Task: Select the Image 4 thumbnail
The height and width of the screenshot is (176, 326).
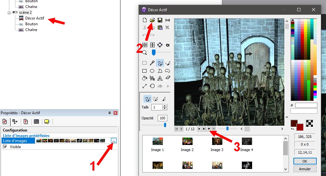Action: pos(247,141)
